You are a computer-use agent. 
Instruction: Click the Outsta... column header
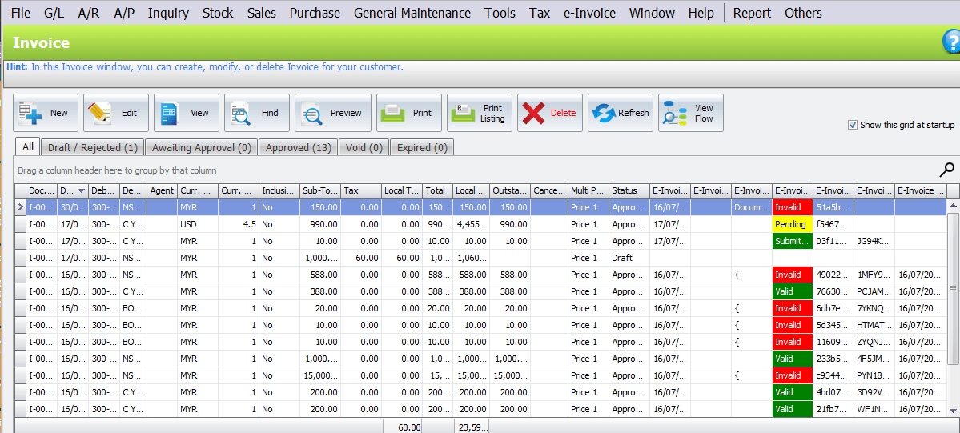[x=510, y=190]
